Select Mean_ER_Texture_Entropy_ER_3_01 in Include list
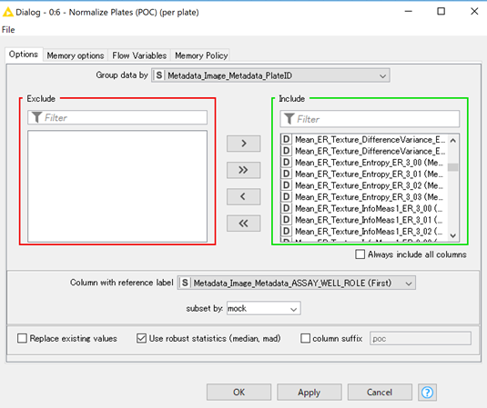This screenshot has height=408, width=487. click(363, 174)
